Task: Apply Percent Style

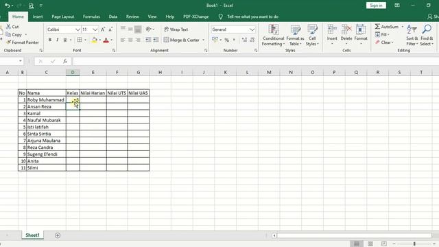Action: (227, 40)
